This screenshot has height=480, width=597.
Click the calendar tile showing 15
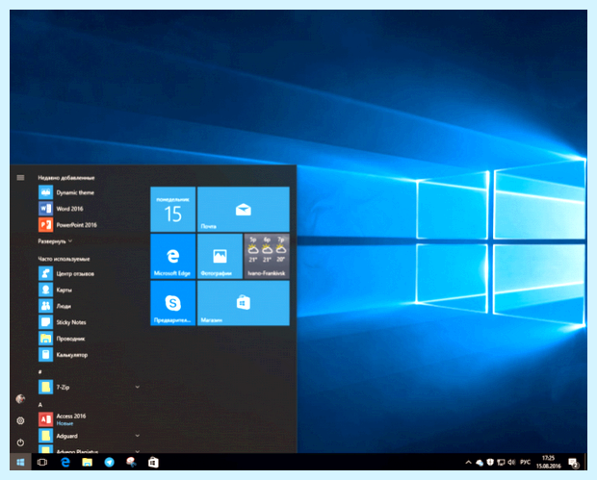click(173, 209)
